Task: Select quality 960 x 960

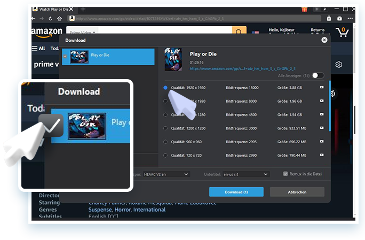Action: 165,142
